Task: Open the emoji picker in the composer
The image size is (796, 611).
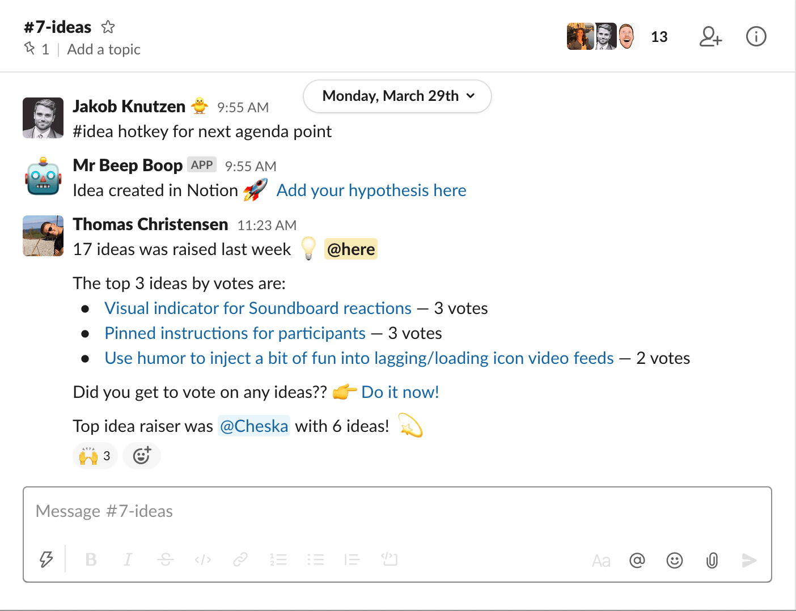Action: click(x=674, y=560)
